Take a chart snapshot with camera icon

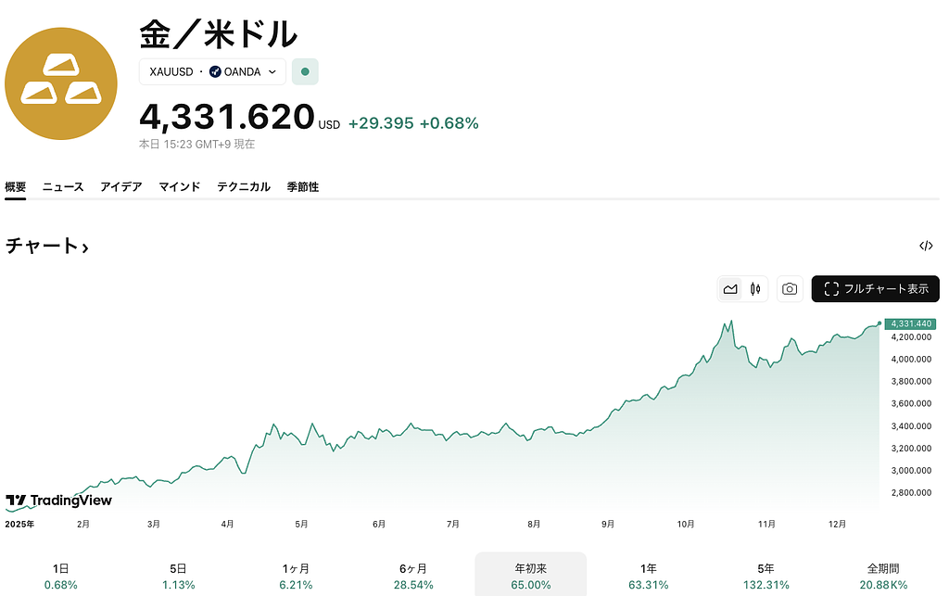pyautogui.click(x=789, y=289)
